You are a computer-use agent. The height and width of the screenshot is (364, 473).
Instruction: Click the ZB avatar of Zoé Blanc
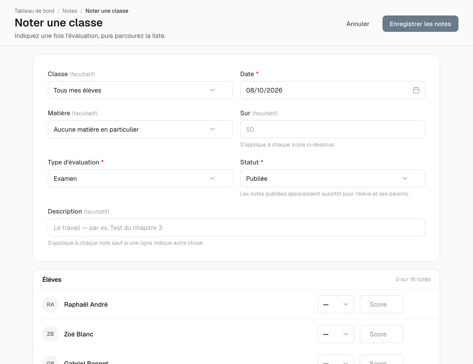(x=50, y=334)
